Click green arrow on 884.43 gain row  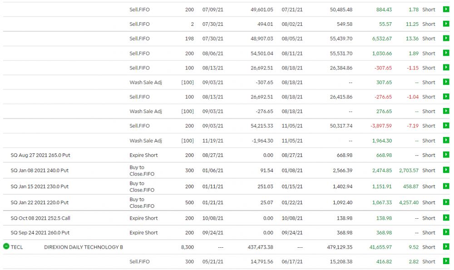tap(445, 10)
